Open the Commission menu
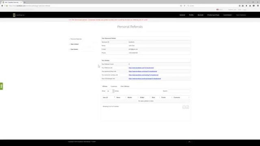The height and width of the screenshot is (146, 260). tap(227, 15)
